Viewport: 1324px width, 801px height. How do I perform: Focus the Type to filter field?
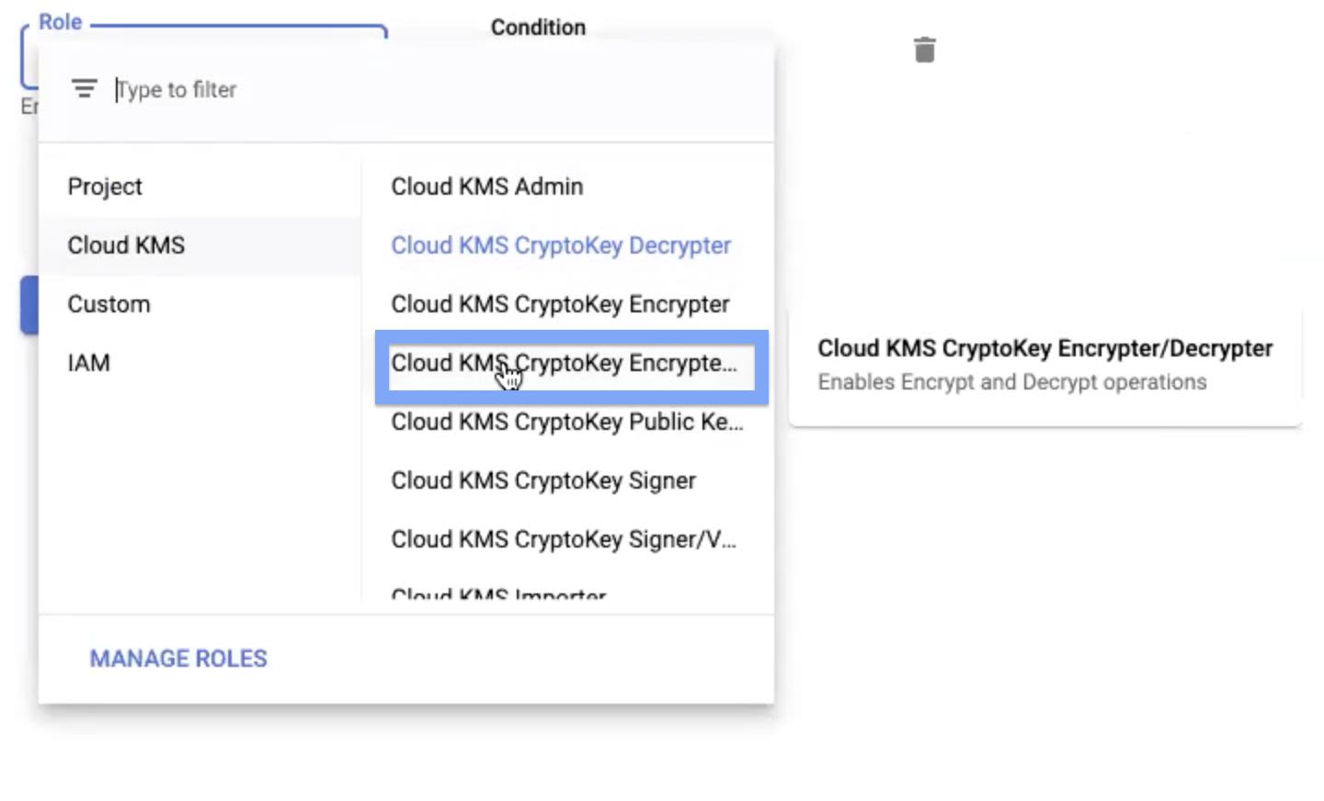(438, 89)
